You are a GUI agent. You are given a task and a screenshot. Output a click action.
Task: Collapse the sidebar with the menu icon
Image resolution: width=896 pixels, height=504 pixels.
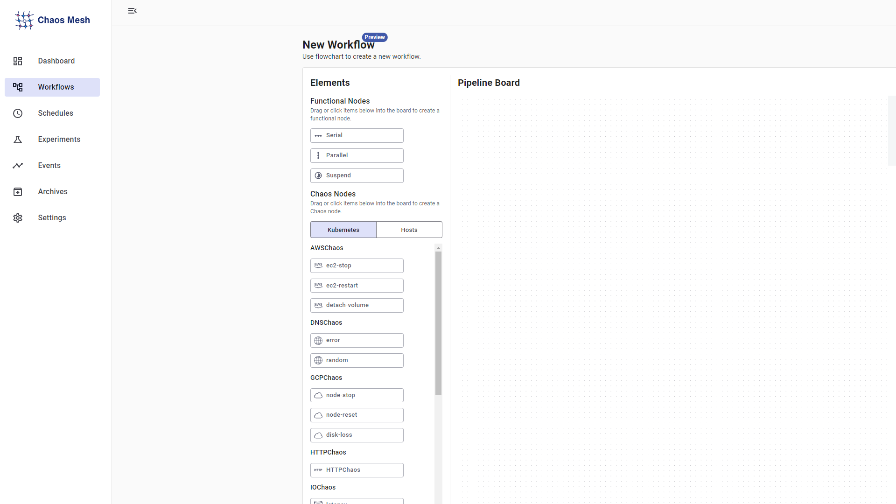(132, 11)
